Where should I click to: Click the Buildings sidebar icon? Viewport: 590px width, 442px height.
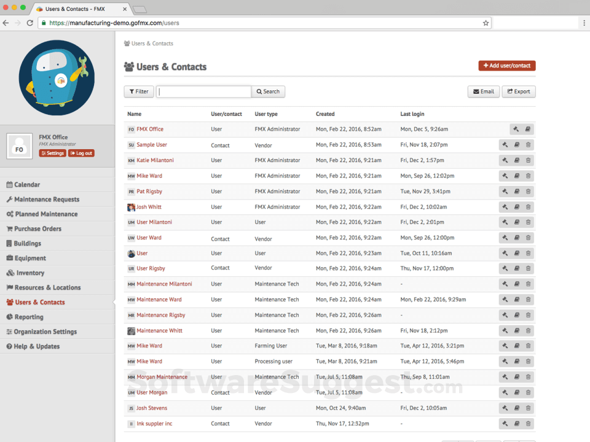[x=9, y=243]
